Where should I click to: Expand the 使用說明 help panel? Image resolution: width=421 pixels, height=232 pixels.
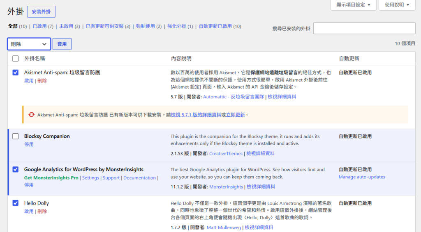click(x=397, y=5)
